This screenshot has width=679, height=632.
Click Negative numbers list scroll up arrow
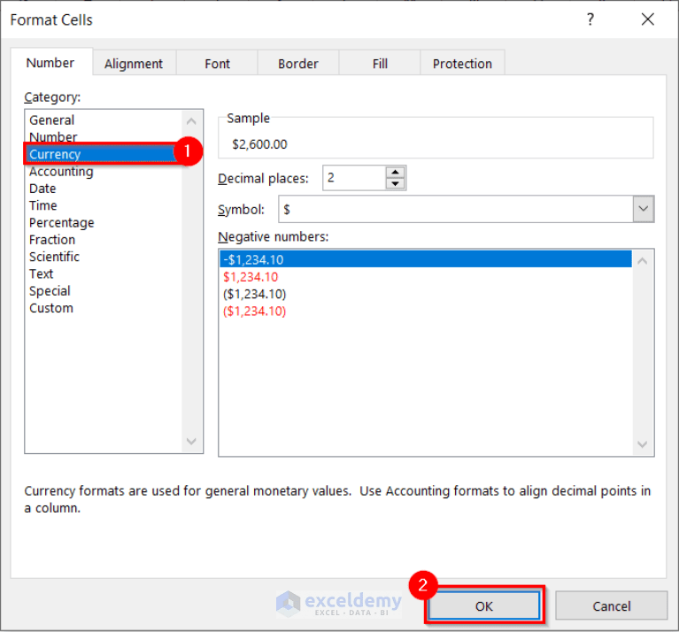click(x=643, y=260)
